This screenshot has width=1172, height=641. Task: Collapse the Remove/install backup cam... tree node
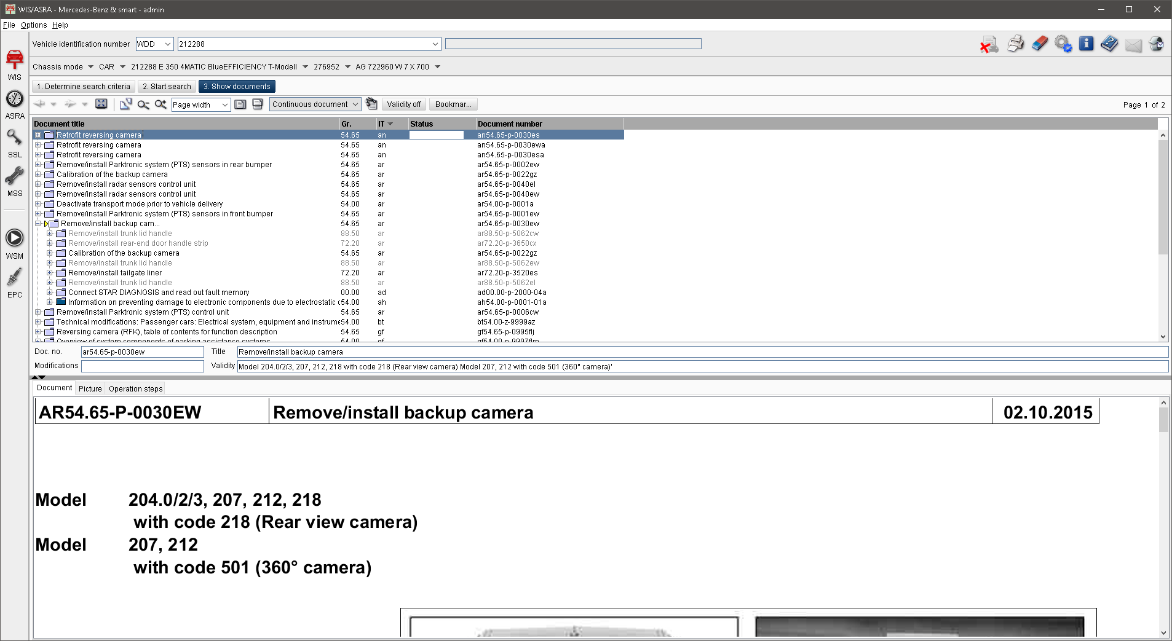pyautogui.click(x=38, y=224)
